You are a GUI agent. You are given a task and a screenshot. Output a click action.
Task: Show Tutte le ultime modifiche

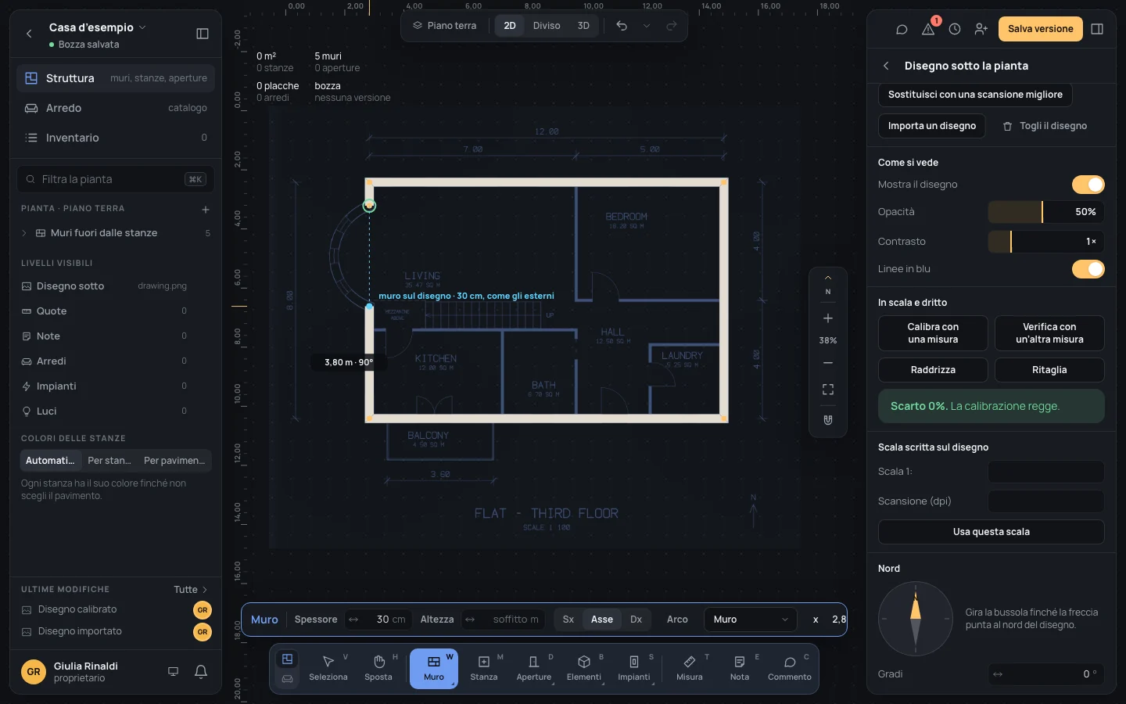pos(191,590)
